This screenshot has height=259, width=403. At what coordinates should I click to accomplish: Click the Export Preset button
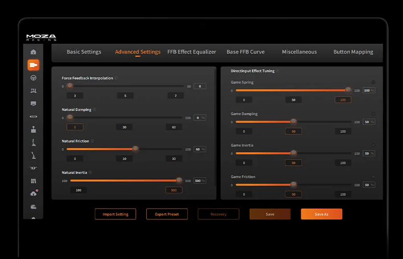click(167, 214)
